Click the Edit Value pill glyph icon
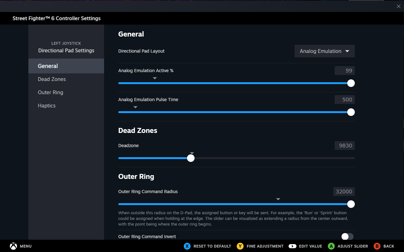 [x=292, y=246]
